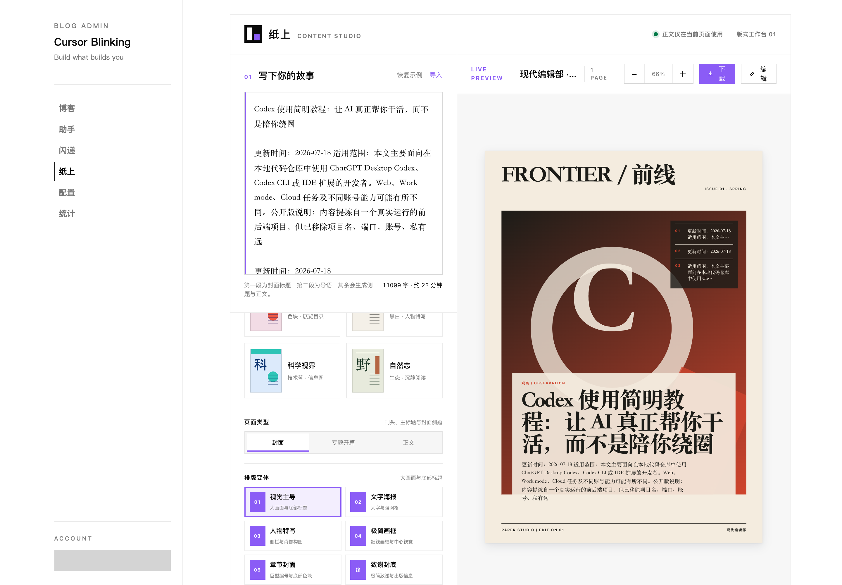The width and height of the screenshot is (842, 585).
Task: Zoom out with the minus button
Action: (x=634, y=74)
